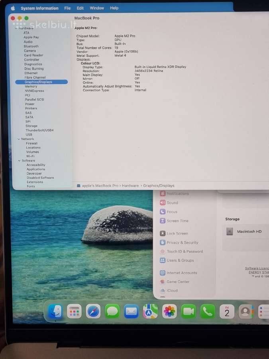Select Graphics/Displays in the sidebar
Screen dimensions: 269x359
click(41, 82)
